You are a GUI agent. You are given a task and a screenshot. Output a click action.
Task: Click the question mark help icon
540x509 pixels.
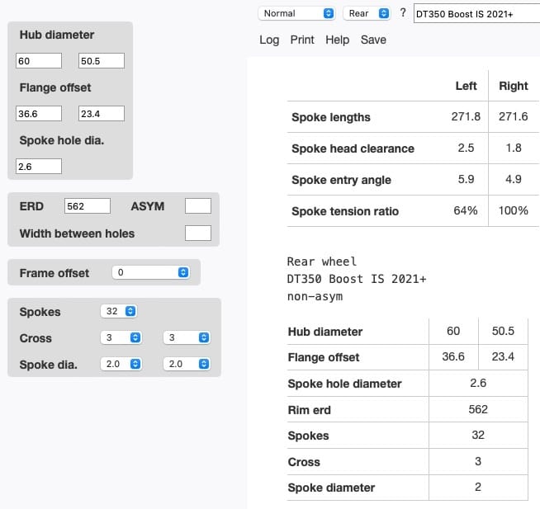[x=403, y=13]
